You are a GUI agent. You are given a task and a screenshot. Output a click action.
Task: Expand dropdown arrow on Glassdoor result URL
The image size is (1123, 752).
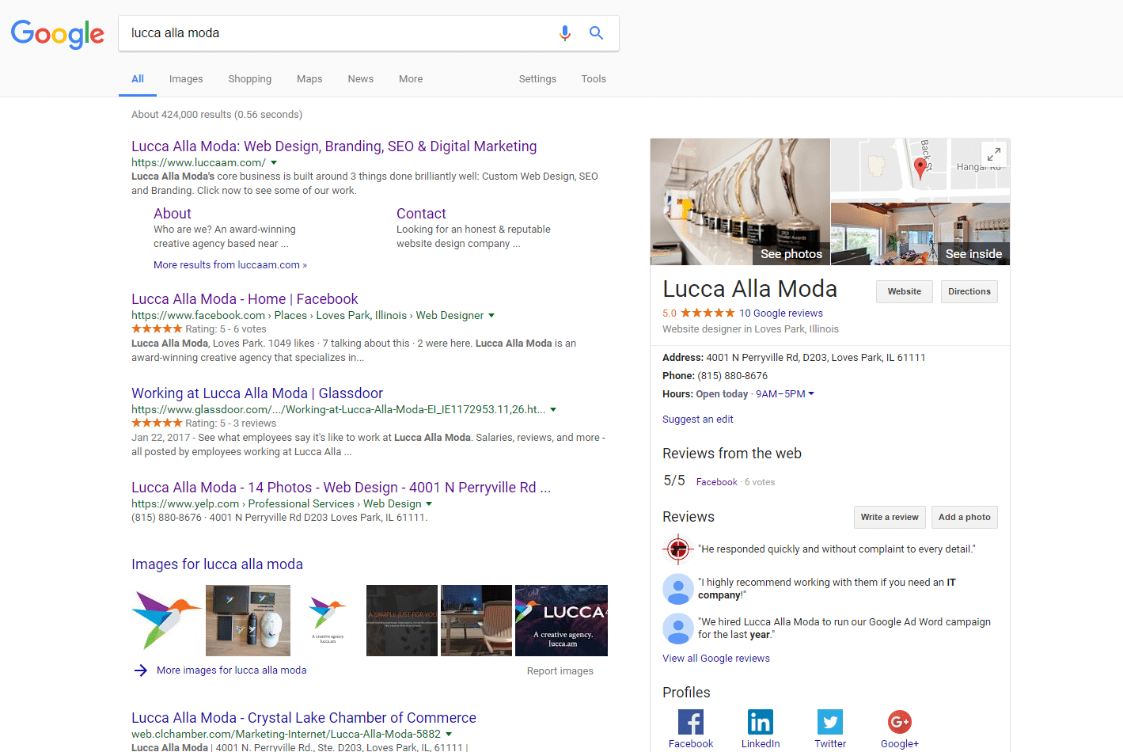[553, 409]
